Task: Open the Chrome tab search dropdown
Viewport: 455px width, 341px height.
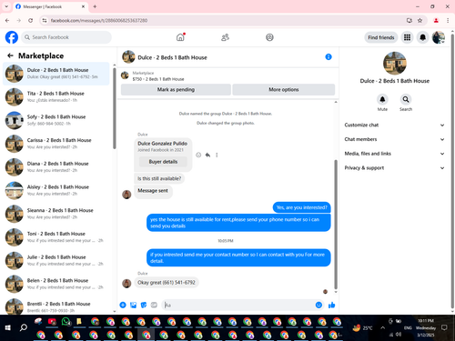Action: tap(6, 6)
